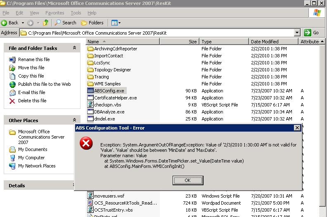Open the Forward history dropdown arrow

38,23
